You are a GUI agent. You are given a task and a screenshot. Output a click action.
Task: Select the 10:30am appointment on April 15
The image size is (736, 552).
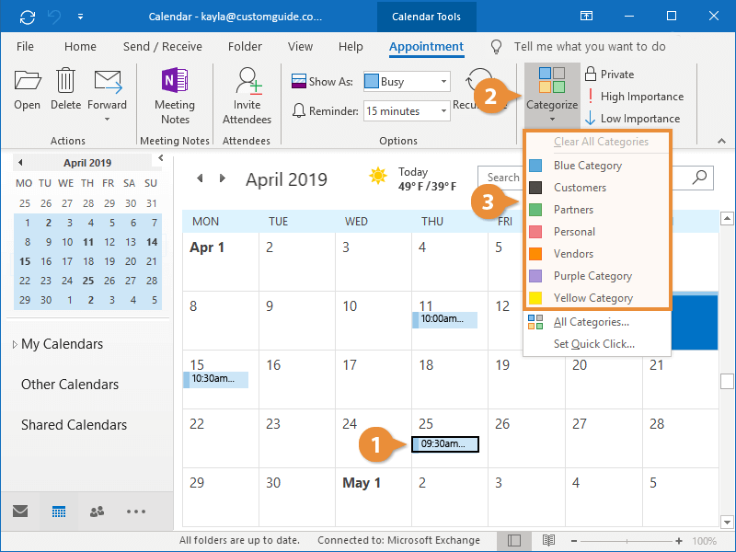coord(215,379)
